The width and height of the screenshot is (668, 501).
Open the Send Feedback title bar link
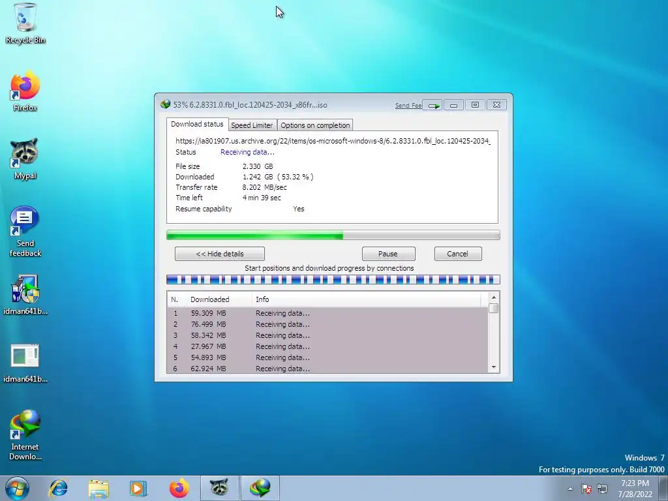pos(408,105)
